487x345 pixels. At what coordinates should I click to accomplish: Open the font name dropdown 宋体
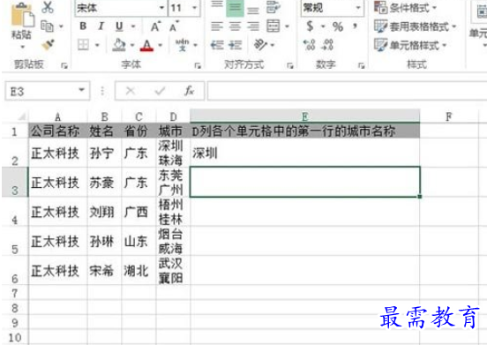tap(161, 7)
